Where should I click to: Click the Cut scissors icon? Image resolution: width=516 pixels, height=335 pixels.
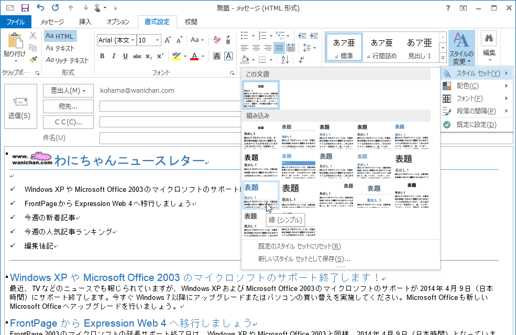33,36
